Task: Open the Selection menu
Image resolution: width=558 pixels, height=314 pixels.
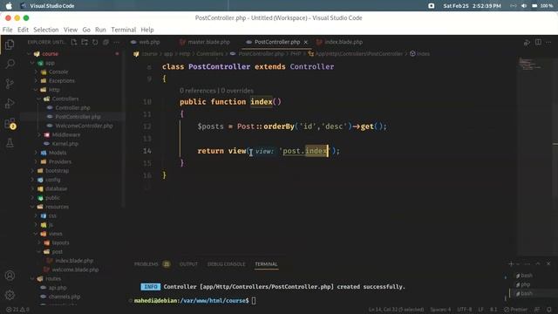Action: [x=46, y=30]
